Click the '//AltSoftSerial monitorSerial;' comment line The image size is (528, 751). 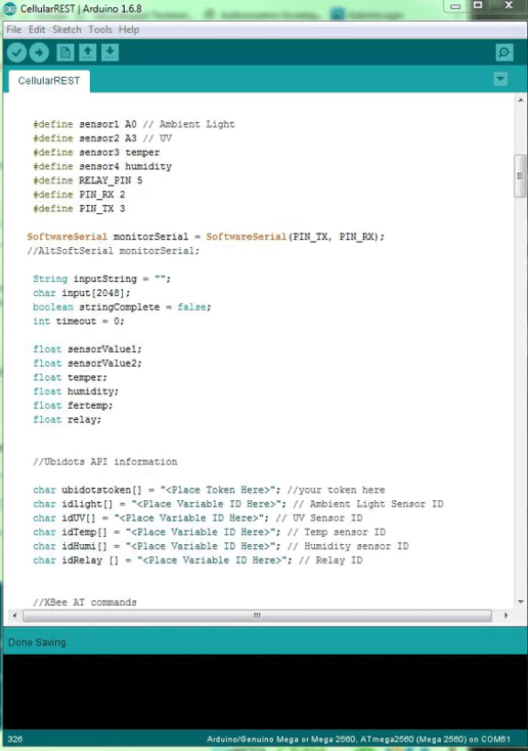[113, 251]
